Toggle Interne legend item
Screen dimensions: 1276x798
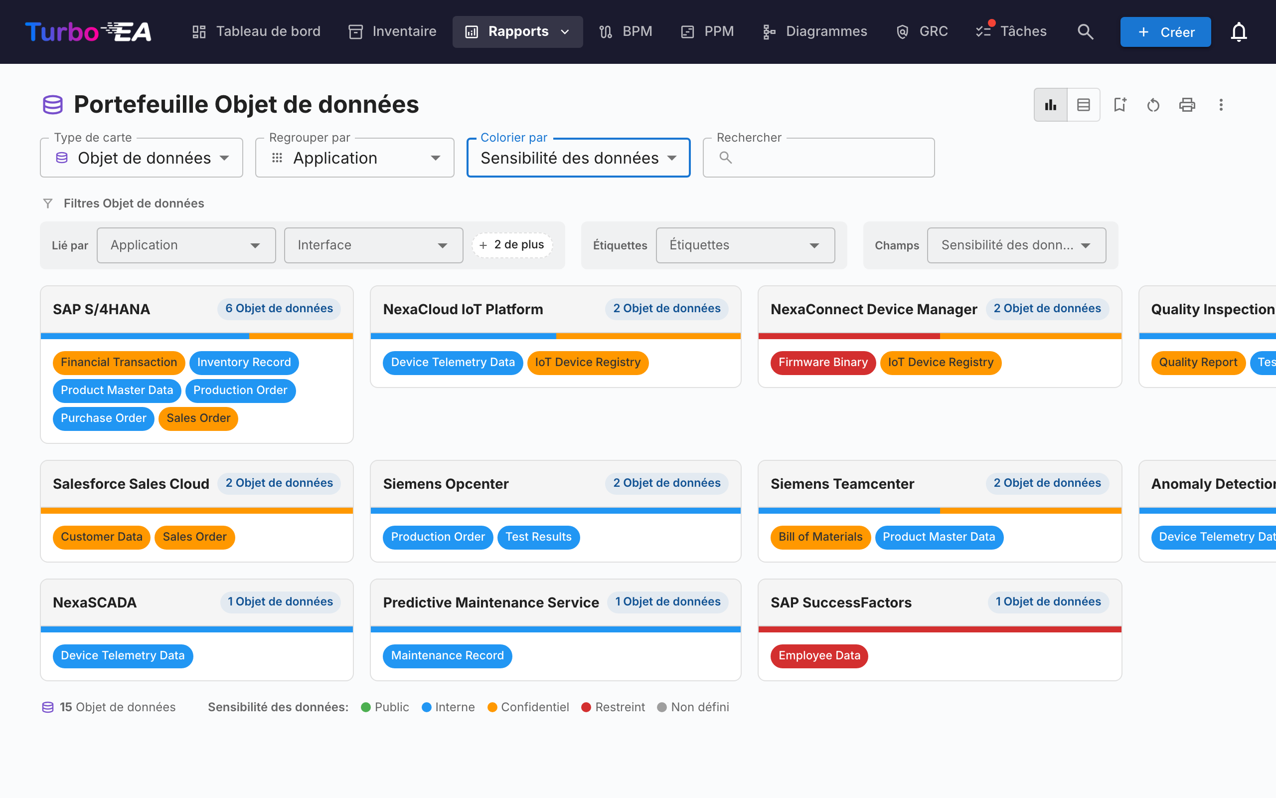click(x=448, y=707)
